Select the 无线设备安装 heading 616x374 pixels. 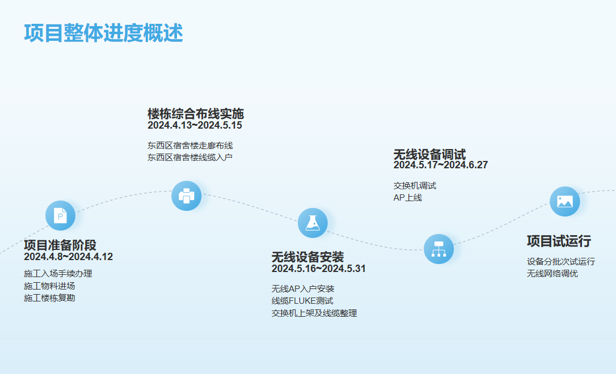coord(307,257)
